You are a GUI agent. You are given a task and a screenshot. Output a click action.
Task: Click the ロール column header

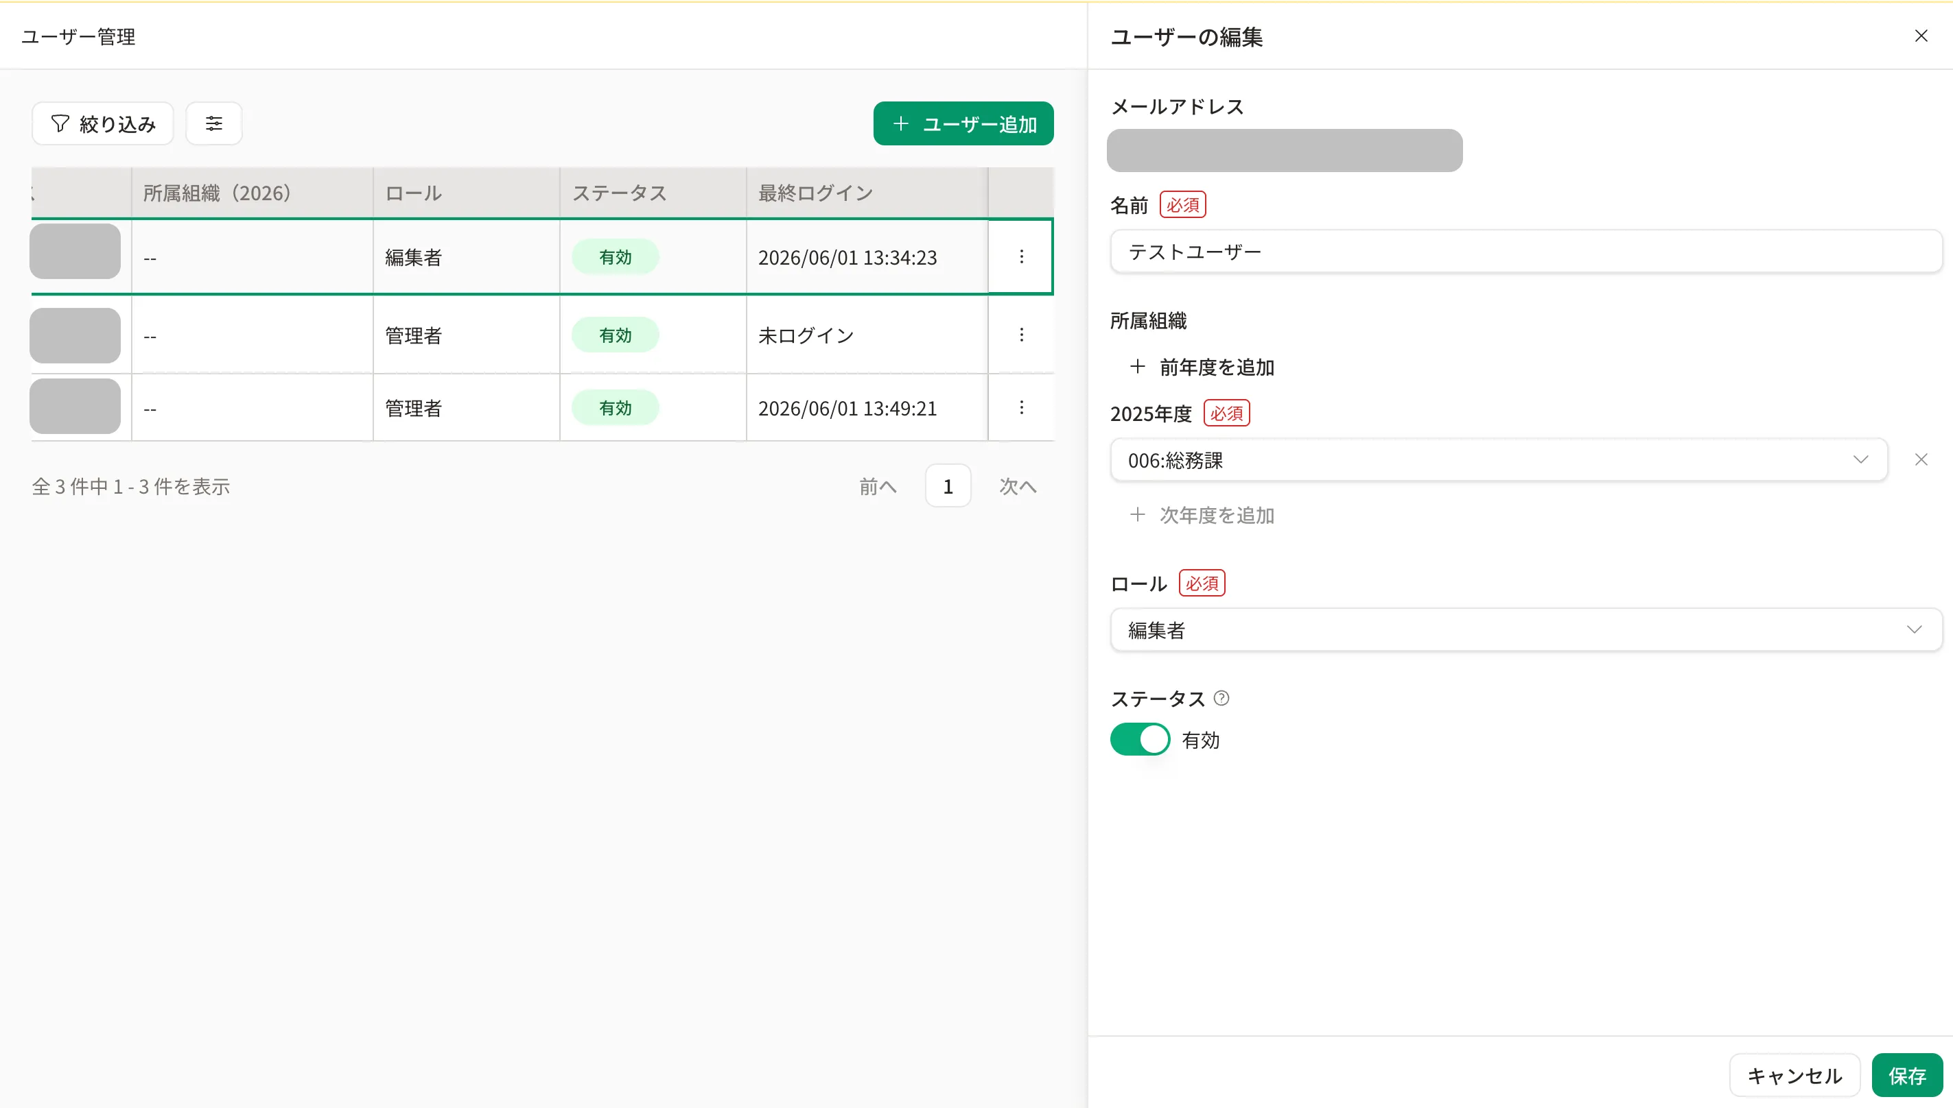pyautogui.click(x=466, y=193)
